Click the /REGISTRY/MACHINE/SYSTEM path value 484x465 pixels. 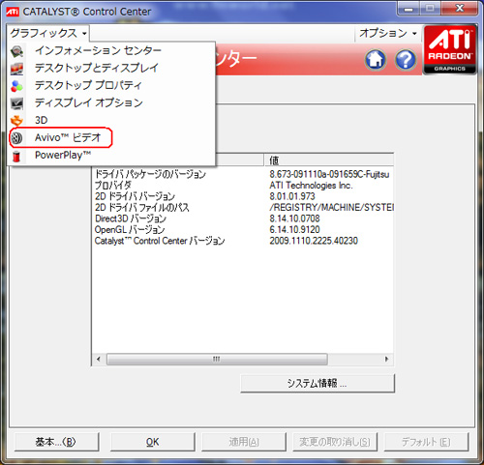click(x=331, y=207)
